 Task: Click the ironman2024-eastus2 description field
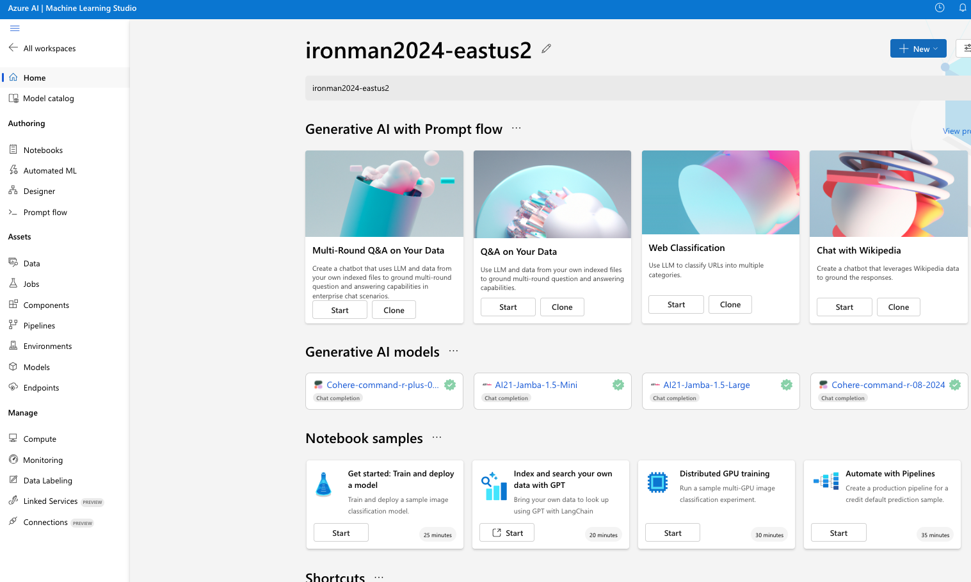tap(638, 88)
